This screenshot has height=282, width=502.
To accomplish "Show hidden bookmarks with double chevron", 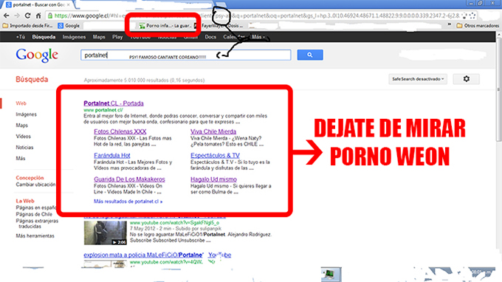I will [x=449, y=24].
